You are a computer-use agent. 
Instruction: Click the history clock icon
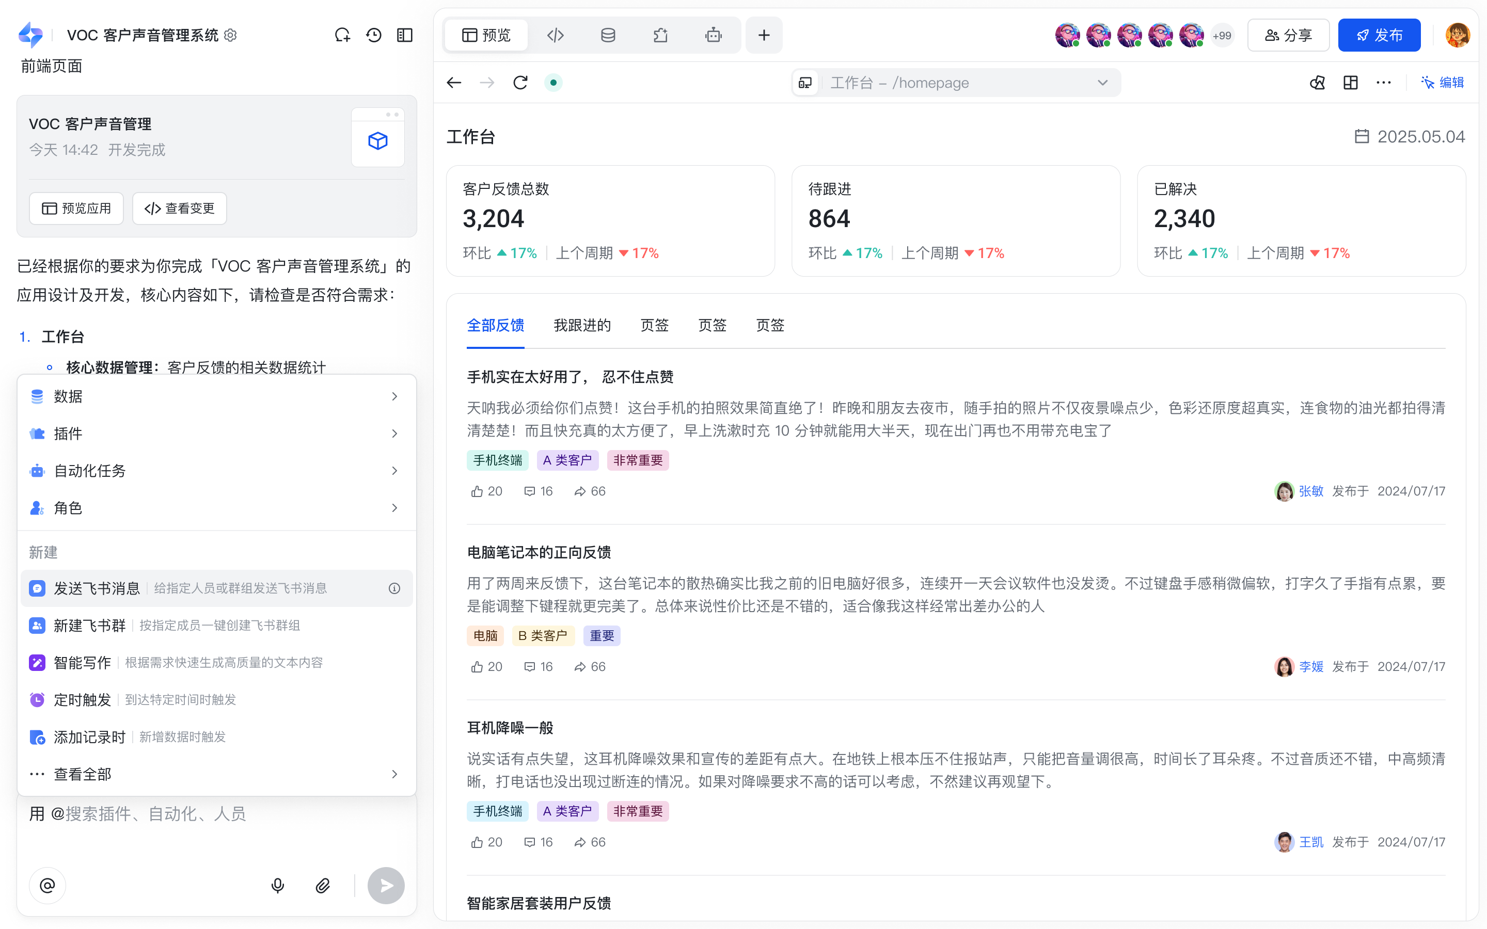[374, 35]
